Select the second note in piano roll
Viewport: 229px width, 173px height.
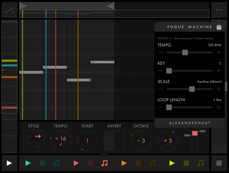(x=55, y=67)
